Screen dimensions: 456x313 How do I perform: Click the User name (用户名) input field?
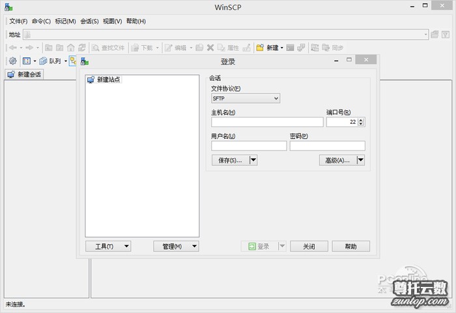coord(249,146)
